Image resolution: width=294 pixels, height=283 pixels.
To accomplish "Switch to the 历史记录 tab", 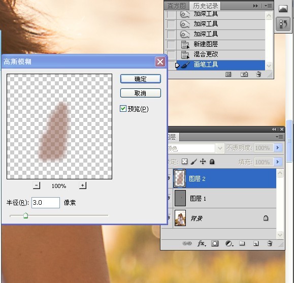I will 206,6.
